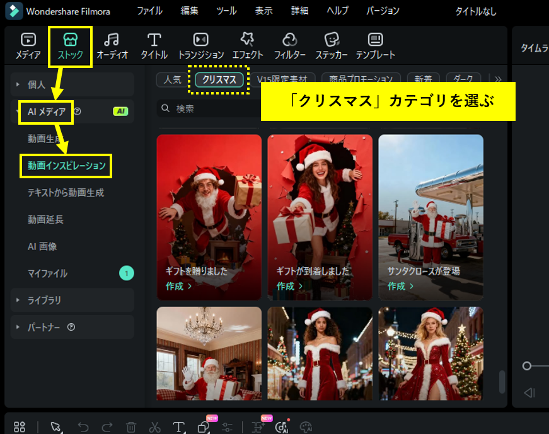The width and height of the screenshot is (549, 434).
Task: Expand the パートナー section
Action: tap(44, 327)
